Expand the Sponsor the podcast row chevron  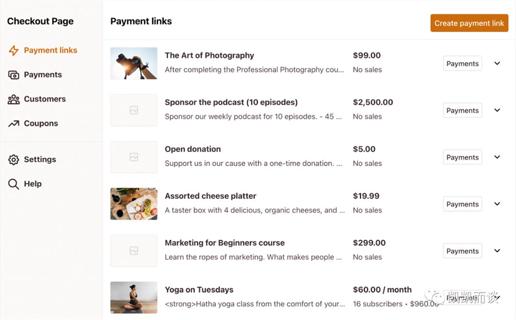pos(497,110)
